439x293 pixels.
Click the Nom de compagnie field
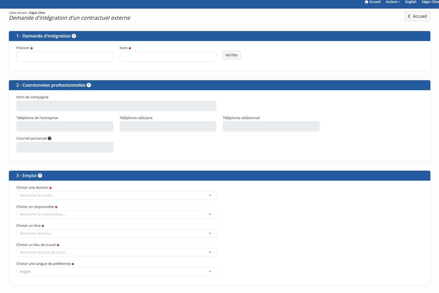pyautogui.click(x=116, y=106)
